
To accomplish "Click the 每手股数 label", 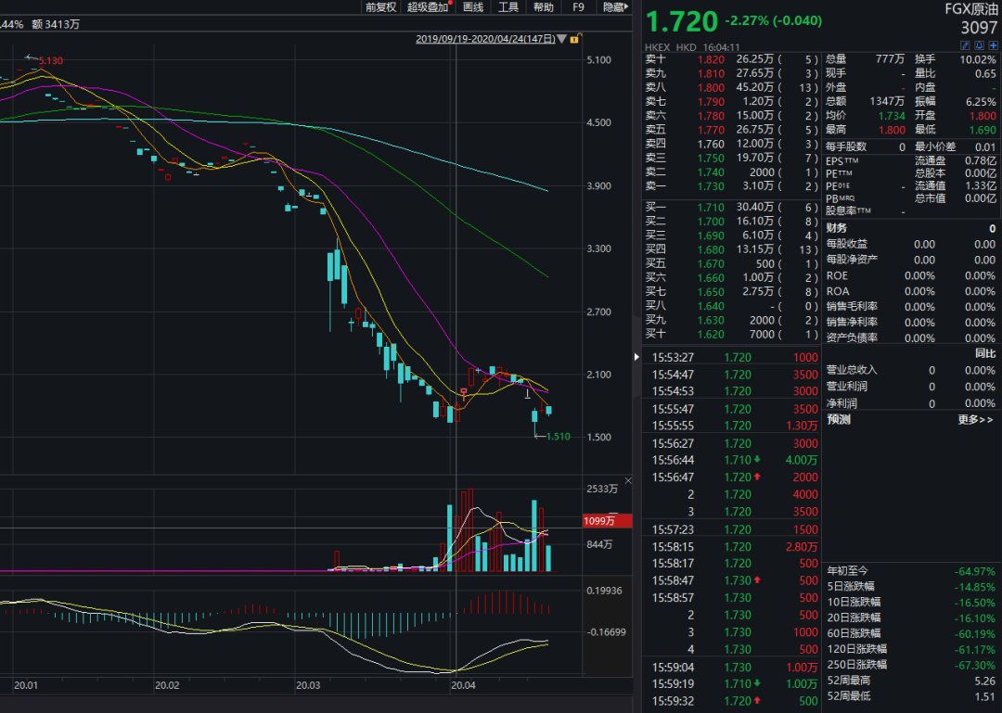I will 846,146.
